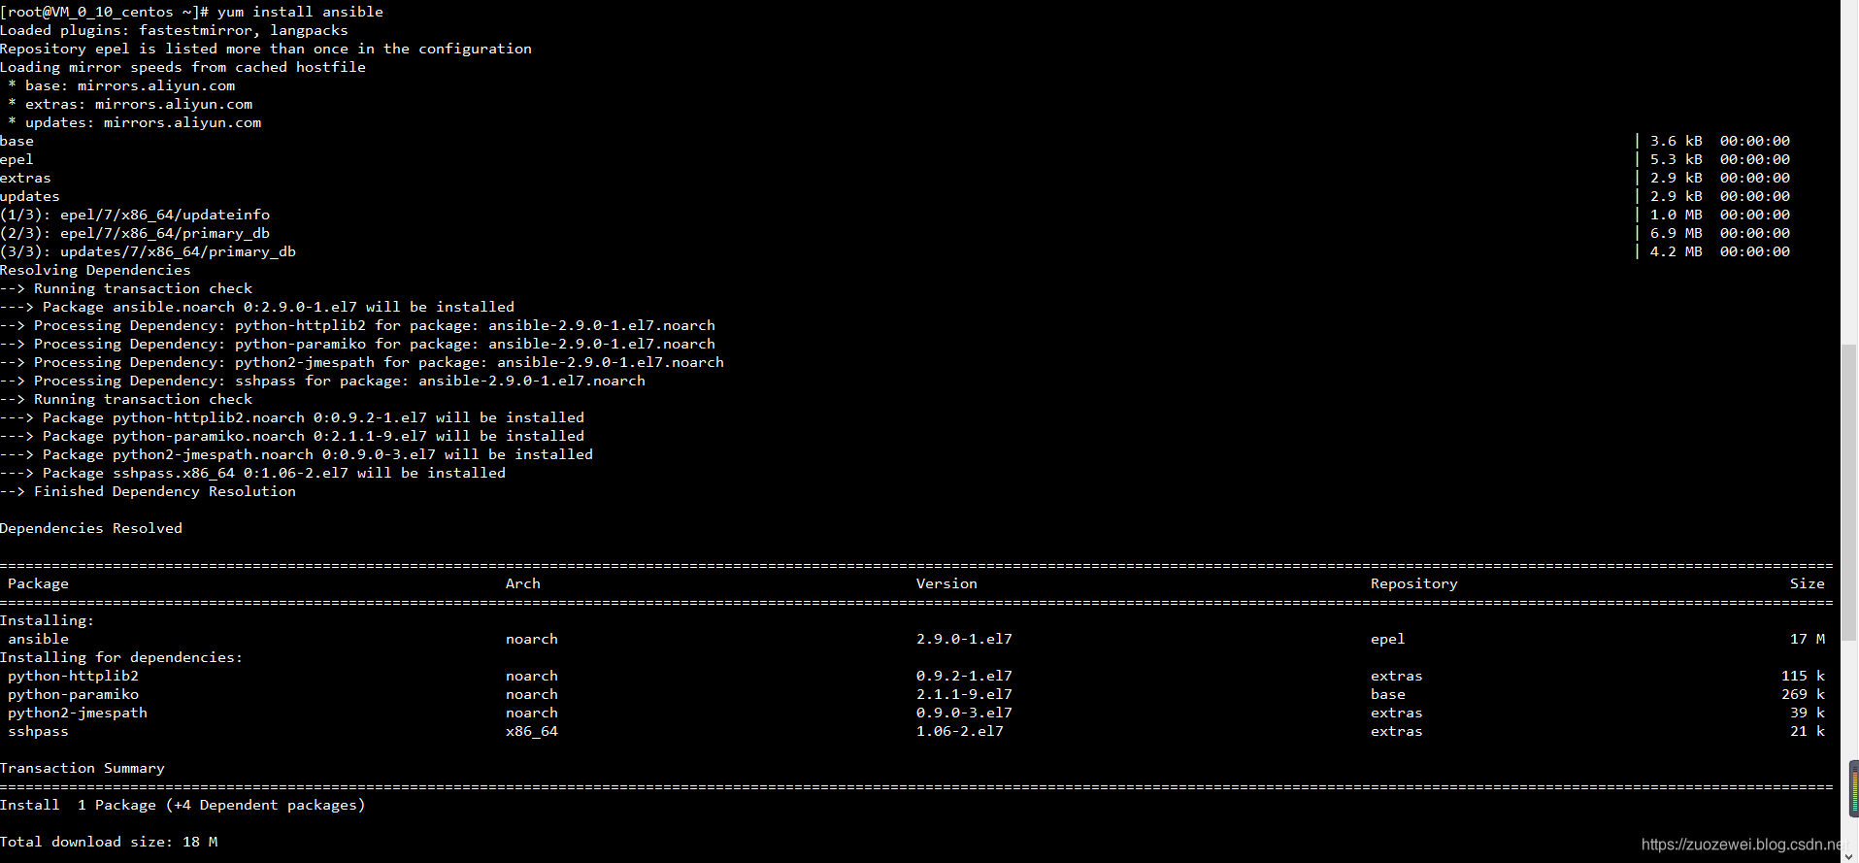Screen dimensions: 1859x863
Task: Click the 'Version' column header
Action: (946, 583)
